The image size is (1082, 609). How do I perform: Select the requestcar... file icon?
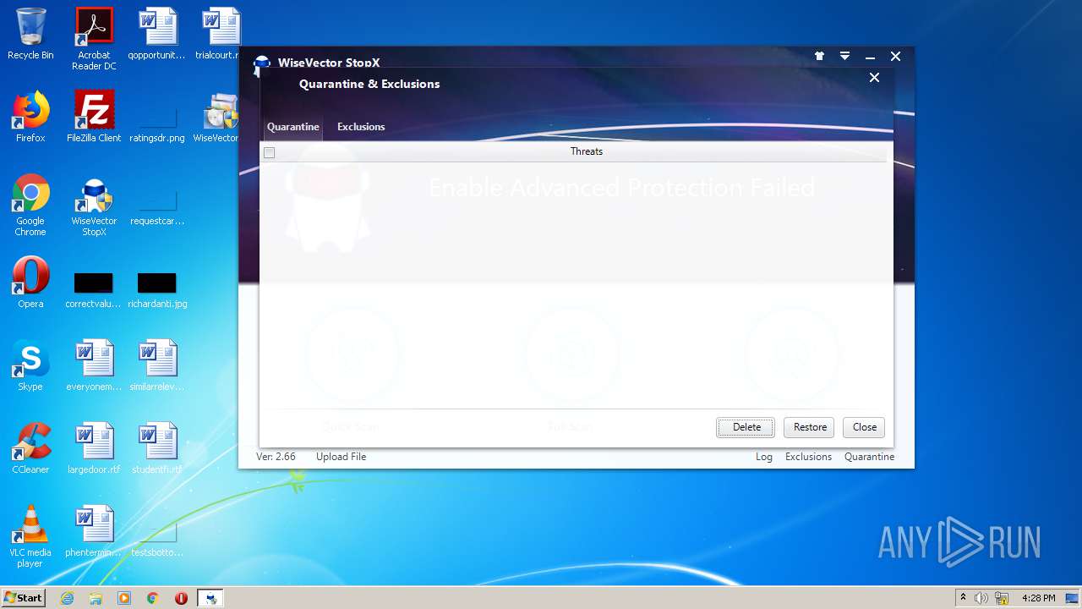tap(157, 208)
